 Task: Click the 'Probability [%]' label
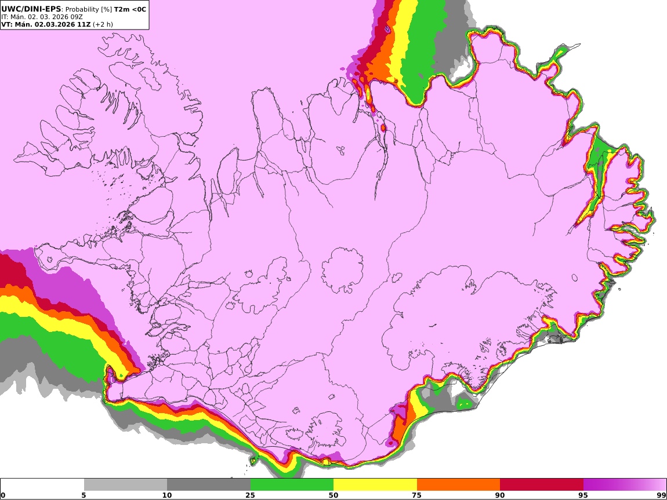click(89, 9)
